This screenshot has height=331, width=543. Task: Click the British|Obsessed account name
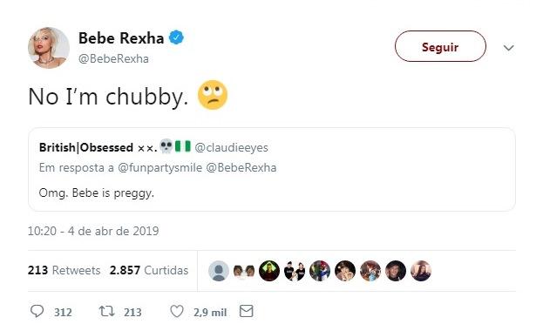pos(86,147)
